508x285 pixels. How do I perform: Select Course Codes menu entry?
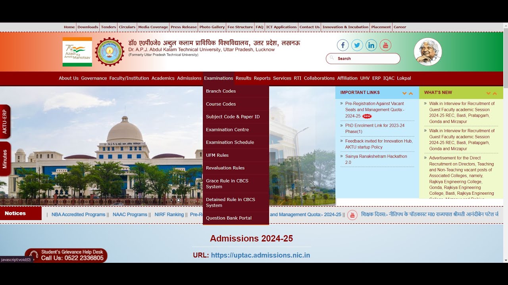[x=236, y=104]
